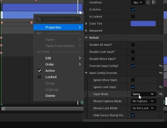167x128 pixels.
Task: Reset Ignore Look Input to default
Action: pyautogui.click(x=161, y=87)
